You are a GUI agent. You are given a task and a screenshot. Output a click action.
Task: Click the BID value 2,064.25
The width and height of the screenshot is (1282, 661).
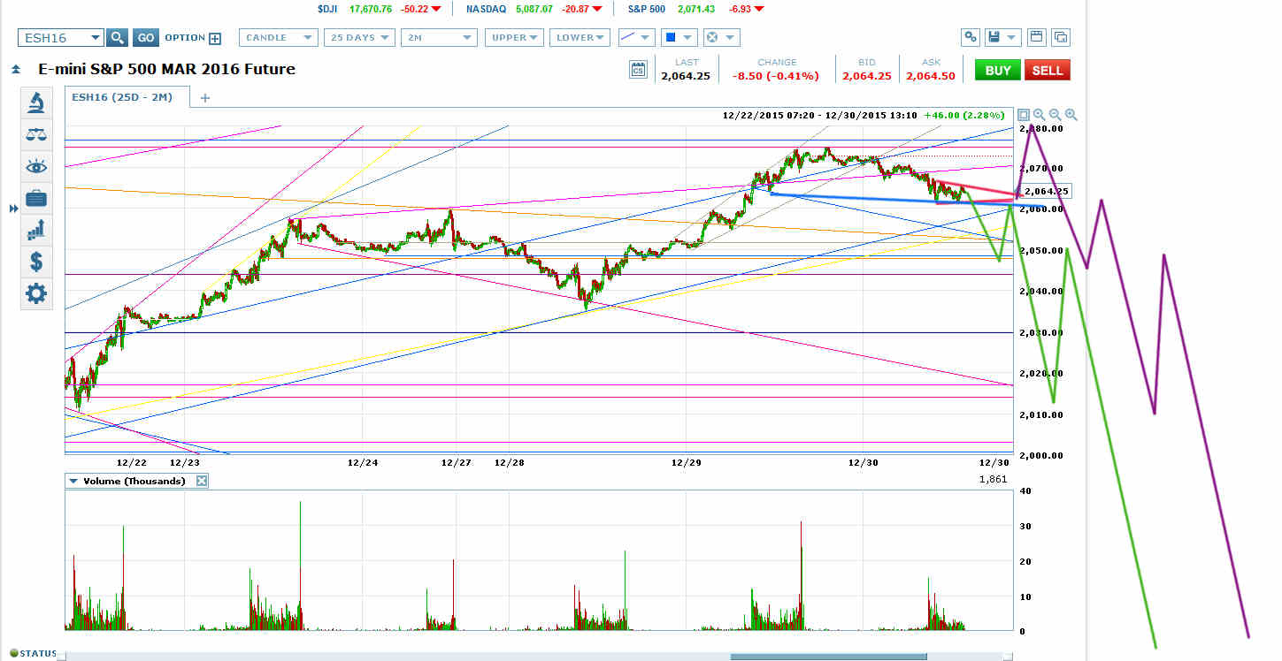click(867, 76)
